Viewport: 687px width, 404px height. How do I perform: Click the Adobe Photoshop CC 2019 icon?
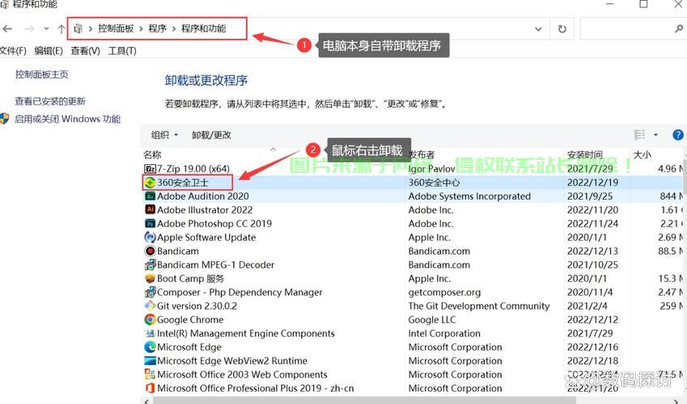pos(150,224)
